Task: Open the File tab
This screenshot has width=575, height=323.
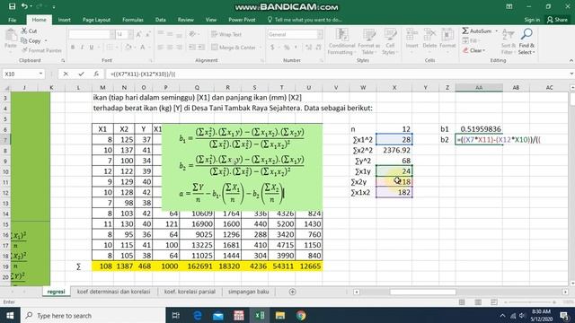Action: point(12,20)
